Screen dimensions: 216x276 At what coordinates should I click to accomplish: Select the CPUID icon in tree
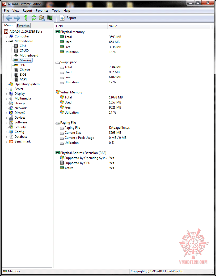click(16, 50)
